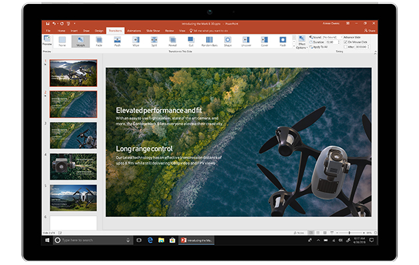Show hidden system tray icons
419x265 pixels.
click(x=319, y=240)
